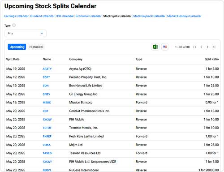Open the CNEY ticker link
This screenshot has height=172, width=224.
coord(47,94)
